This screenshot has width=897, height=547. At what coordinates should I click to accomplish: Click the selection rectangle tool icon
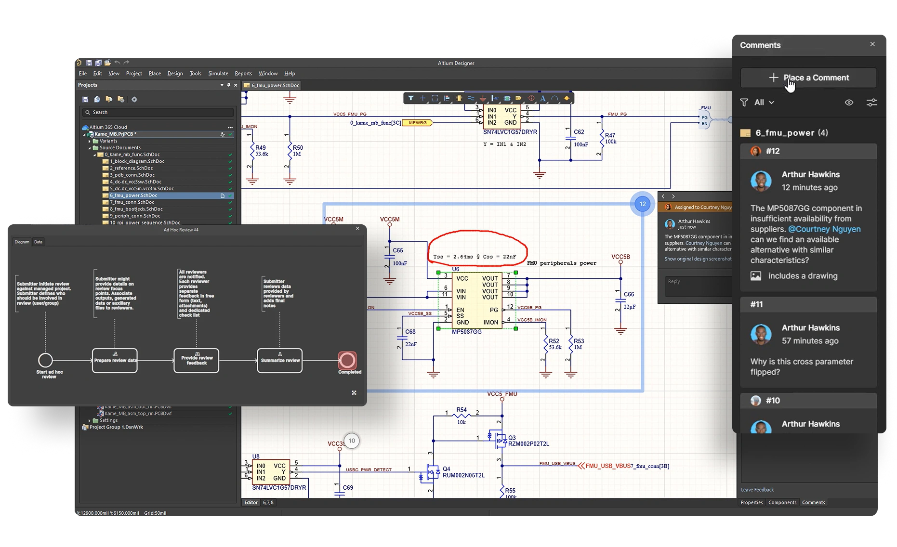[x=435, y=98]
